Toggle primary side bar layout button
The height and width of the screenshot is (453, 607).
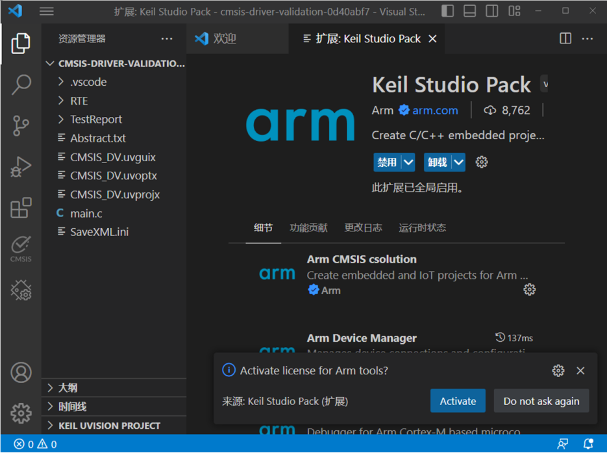447,11
